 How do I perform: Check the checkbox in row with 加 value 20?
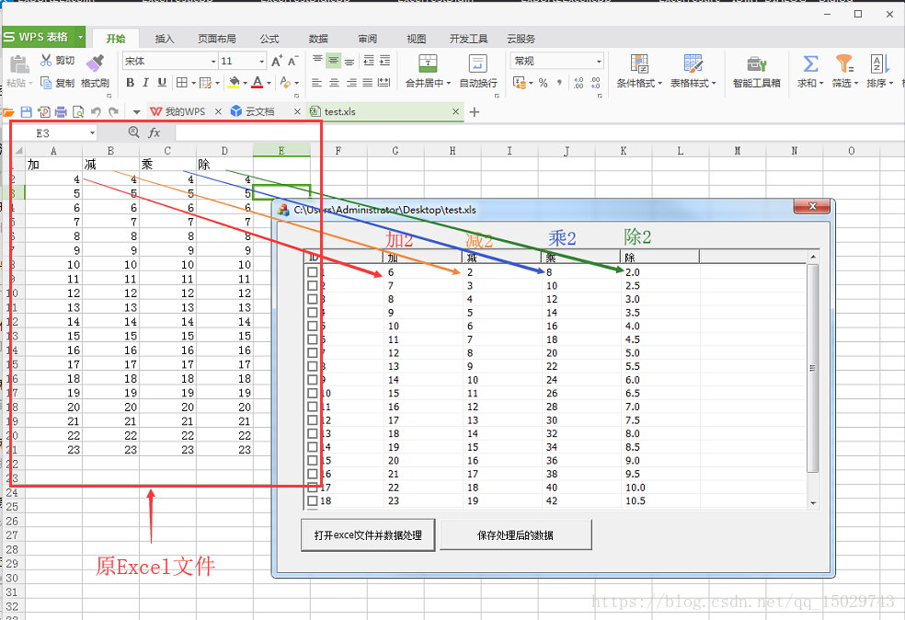tap(313, 460)
